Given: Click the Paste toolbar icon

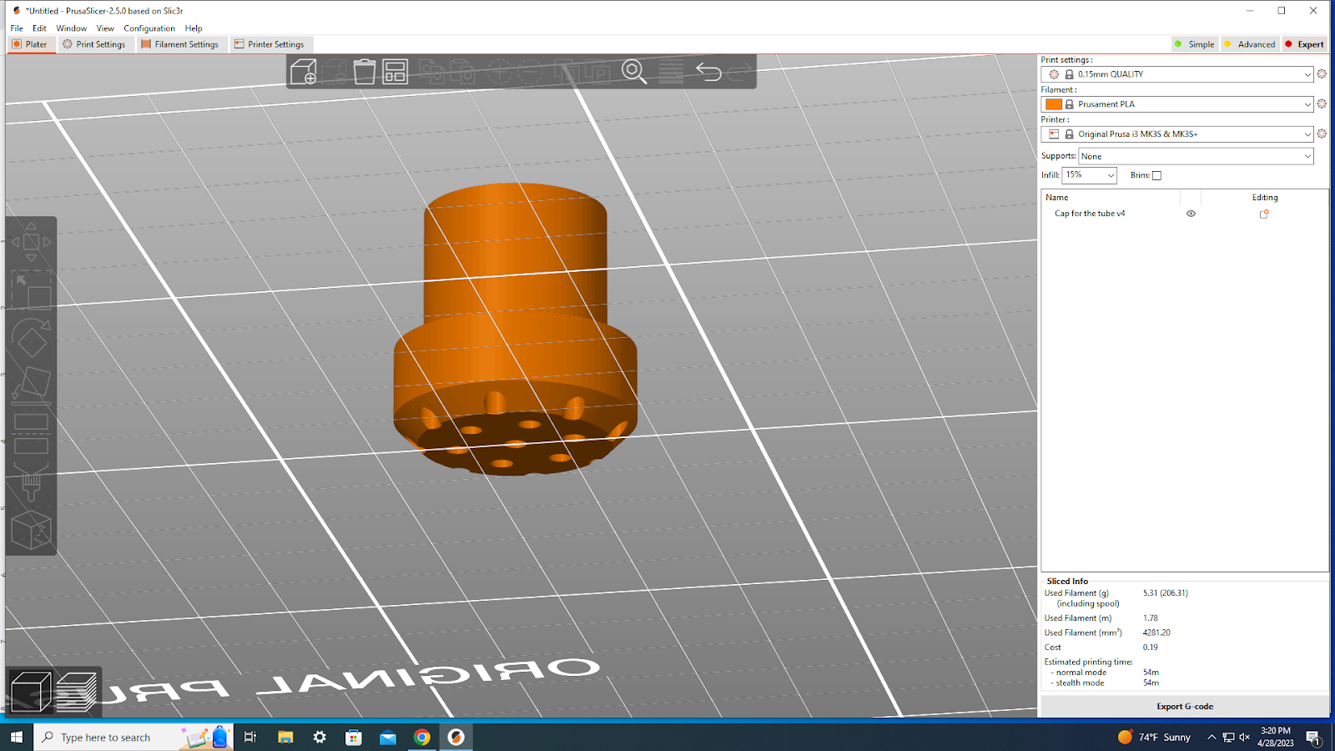Looking at the screenshot, I should [x=462, y=72].
